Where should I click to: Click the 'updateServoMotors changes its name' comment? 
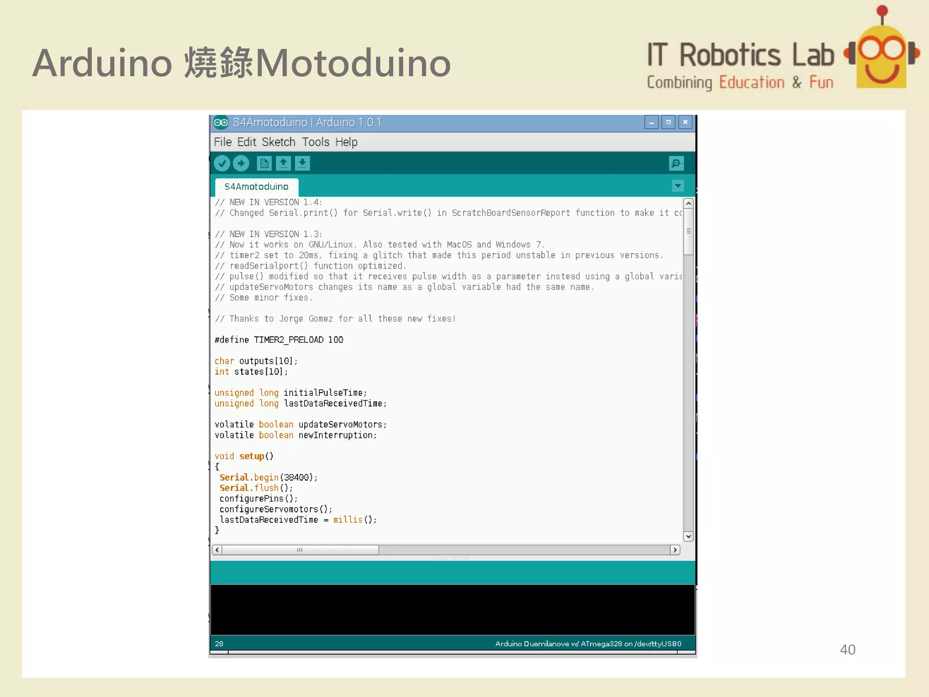coord(405,287)
